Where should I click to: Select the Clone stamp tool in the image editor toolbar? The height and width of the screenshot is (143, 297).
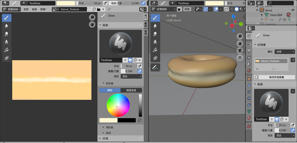pyautogui.click(x=7, y=42)
